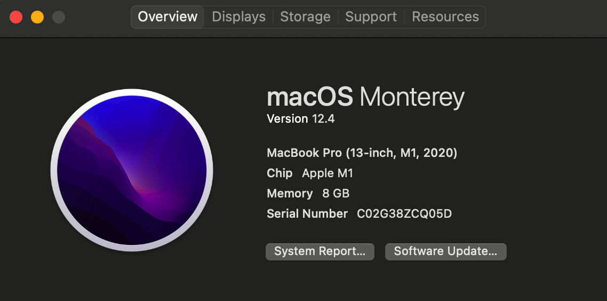Select the Storage tab
This screenshot has height=301, width=607.
[305, 17]
